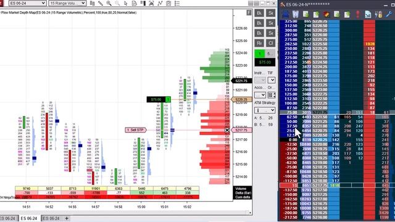Click the 552 green delta cell below chart
This screenshot has height=222, width=395.
[141, 193]
